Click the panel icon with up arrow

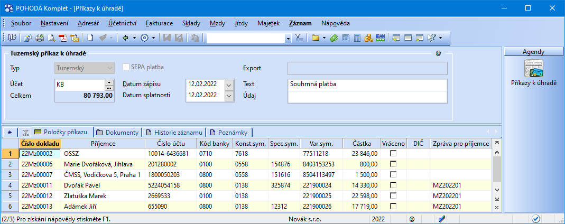point(420,38)
